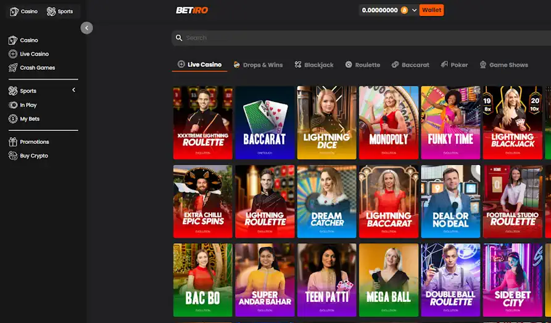Open the currency dropdown arrow near balance
Screen dimensions: 551x323
(414, 10)
